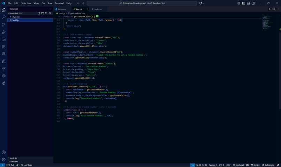Click the zoom magnifier status bar item
Screen dimensions: 281x167
point(192,165)
